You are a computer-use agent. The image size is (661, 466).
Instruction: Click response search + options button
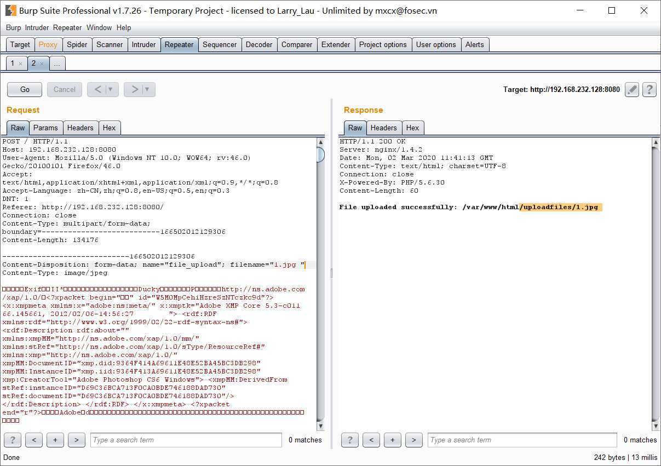[x=393, y=440]
